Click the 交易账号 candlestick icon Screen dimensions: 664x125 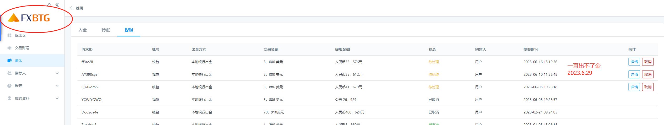tap(9, 48)
